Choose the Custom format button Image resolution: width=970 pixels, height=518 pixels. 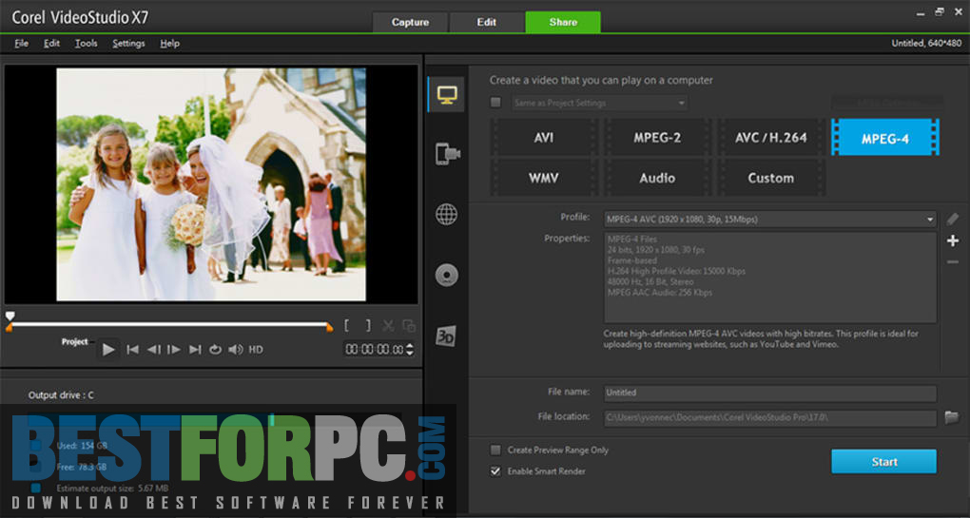pos(771,178)
